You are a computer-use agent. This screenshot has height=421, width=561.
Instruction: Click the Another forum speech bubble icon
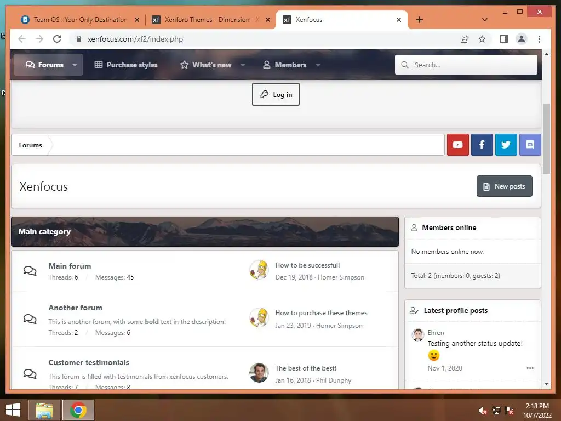coord(30,318)
